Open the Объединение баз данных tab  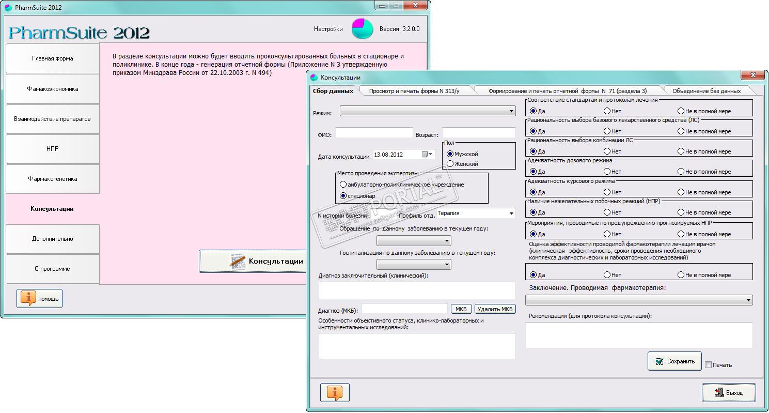tap(707, 91)
